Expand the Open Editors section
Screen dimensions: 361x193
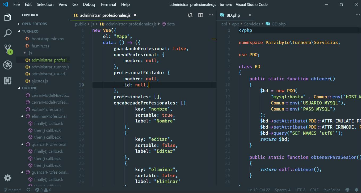(34, 24)
